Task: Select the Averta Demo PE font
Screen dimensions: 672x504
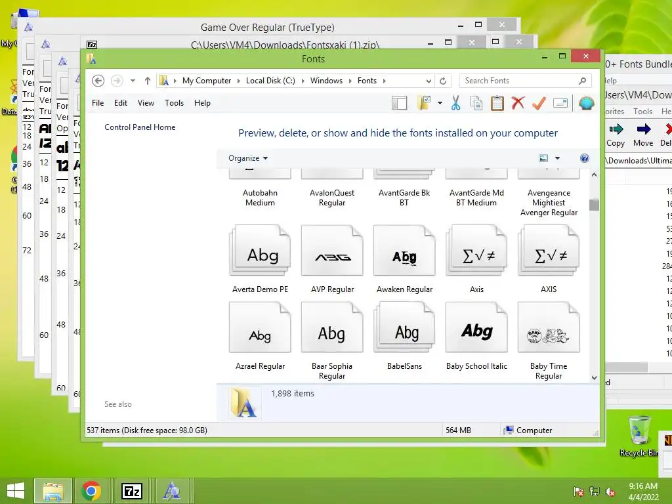Action: click(260, 259)
